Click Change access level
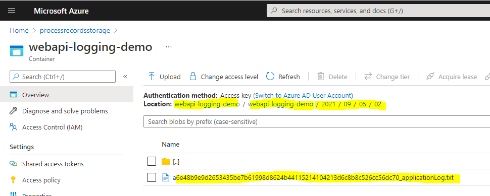 224,77
